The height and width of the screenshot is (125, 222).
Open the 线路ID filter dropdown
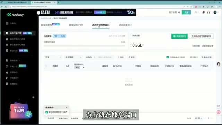(90, 57)
